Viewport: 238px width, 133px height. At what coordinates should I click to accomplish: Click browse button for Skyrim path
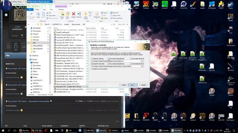(142, 66)
